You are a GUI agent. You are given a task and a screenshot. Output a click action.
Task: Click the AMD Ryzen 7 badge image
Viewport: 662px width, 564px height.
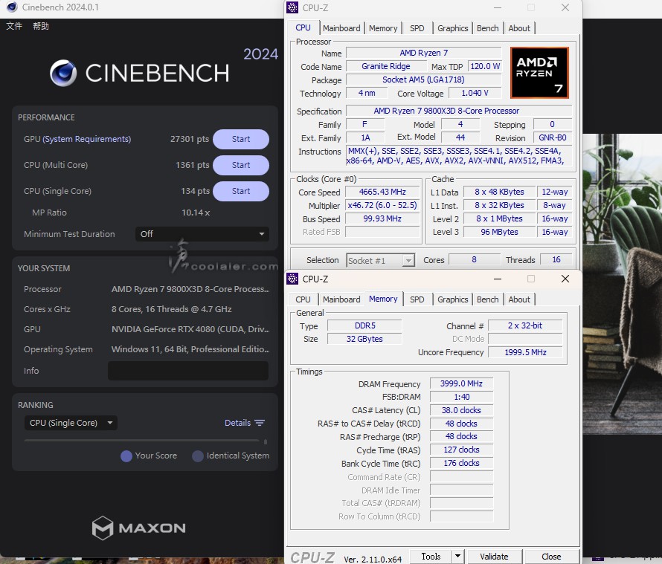click(x=539, y=73)
